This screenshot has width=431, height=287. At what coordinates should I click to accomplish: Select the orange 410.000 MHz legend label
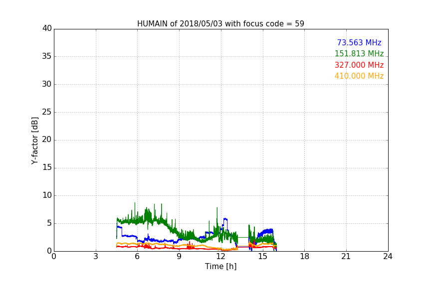359,76
